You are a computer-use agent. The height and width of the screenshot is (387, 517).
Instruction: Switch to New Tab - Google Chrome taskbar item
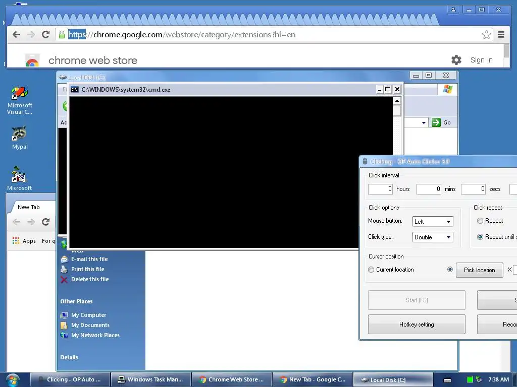point(313,379)
